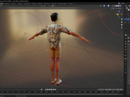Click frame 100 on the timeline ruler
The width and height of the screenshot is (130, 97).
click(x=35, y=92)
